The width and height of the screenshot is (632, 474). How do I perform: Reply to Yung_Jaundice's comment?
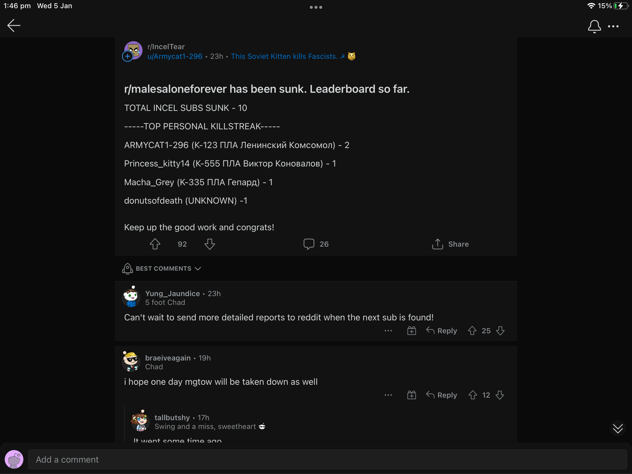[442, 331]
